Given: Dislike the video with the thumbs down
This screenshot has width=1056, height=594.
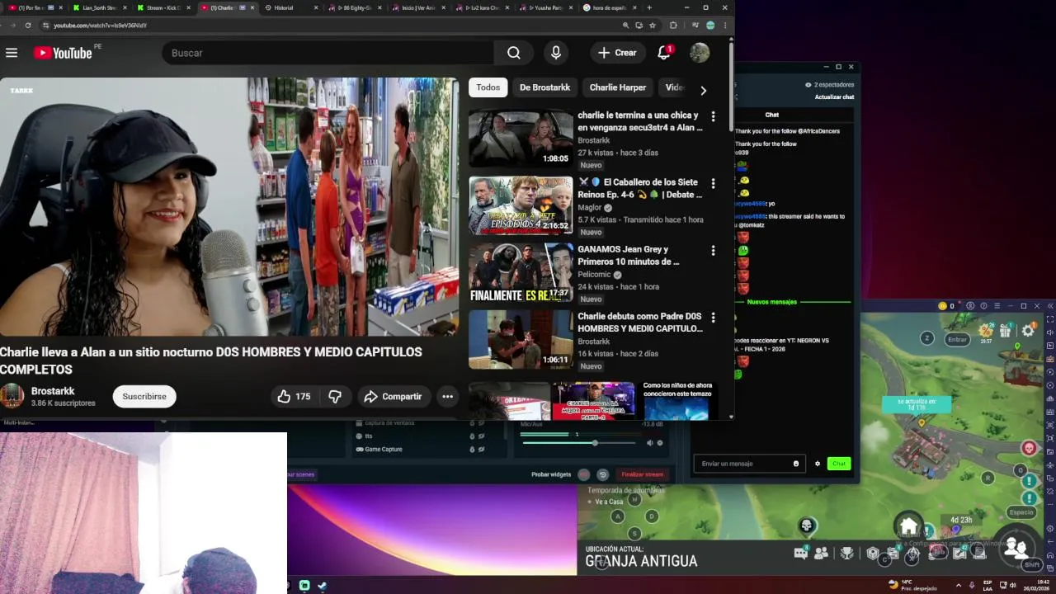Looking at the screenshot, I should tap(335, 397).
